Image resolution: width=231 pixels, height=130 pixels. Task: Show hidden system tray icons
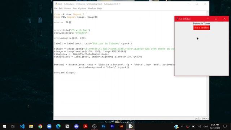pos(182,126)
